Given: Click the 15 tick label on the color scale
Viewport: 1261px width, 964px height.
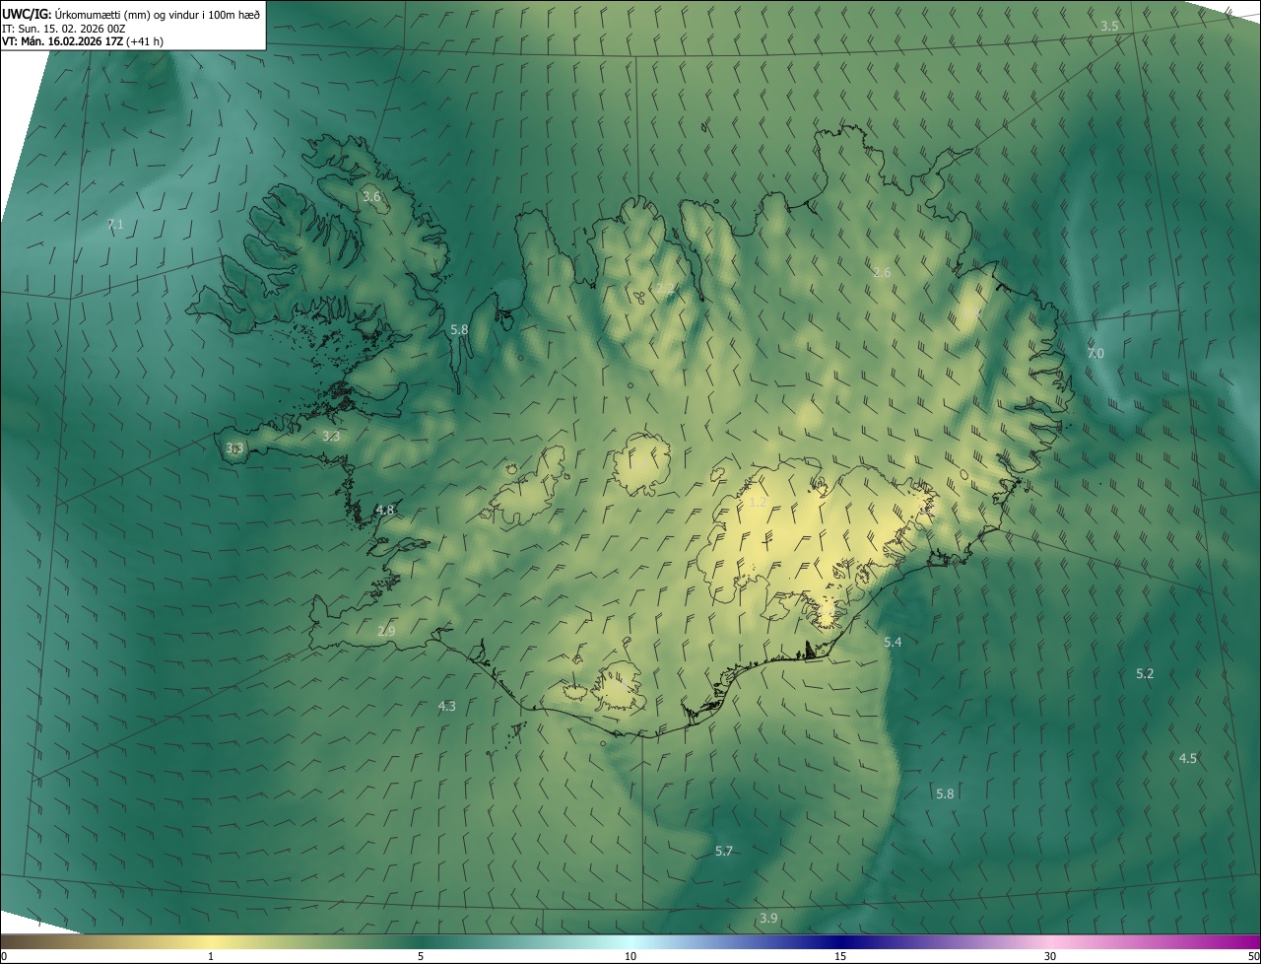Looking at the screenshot, I should (840, 956).
